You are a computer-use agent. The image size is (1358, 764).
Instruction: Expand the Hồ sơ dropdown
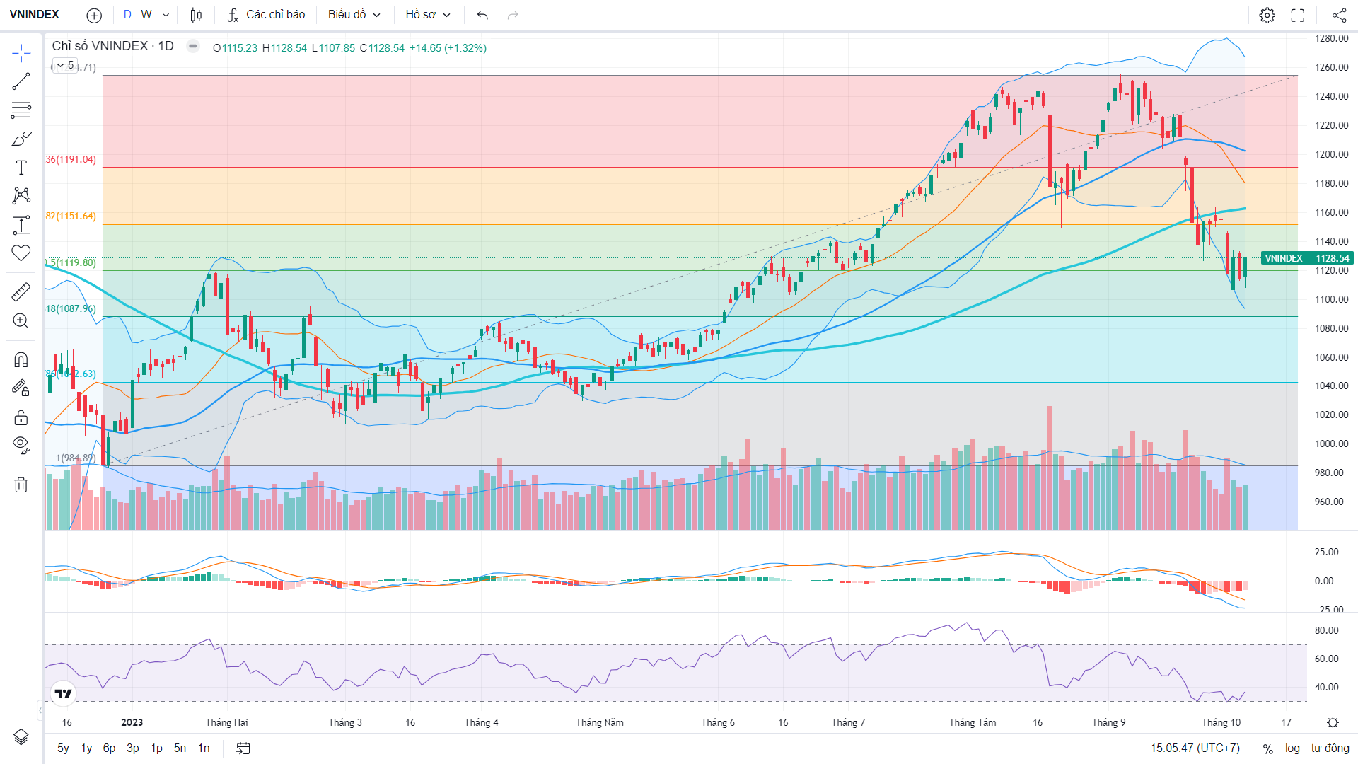427,15
